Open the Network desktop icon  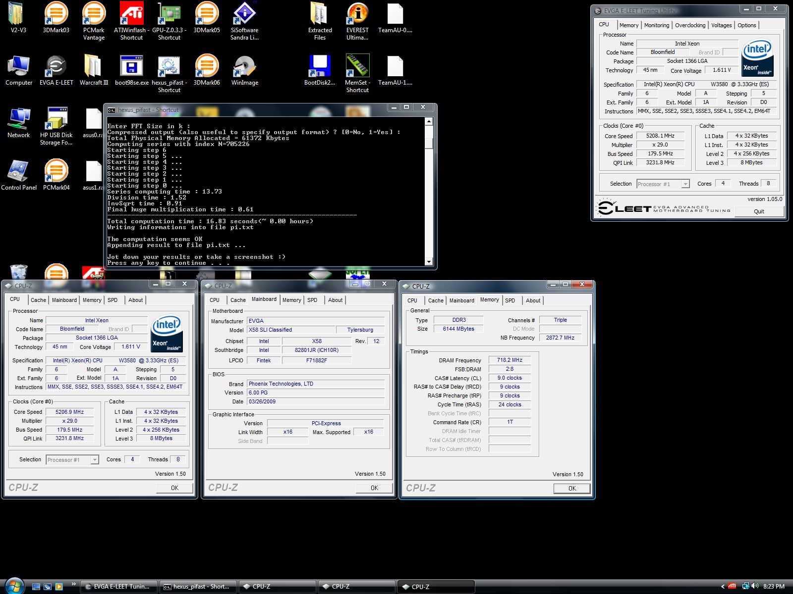point(18,123)
